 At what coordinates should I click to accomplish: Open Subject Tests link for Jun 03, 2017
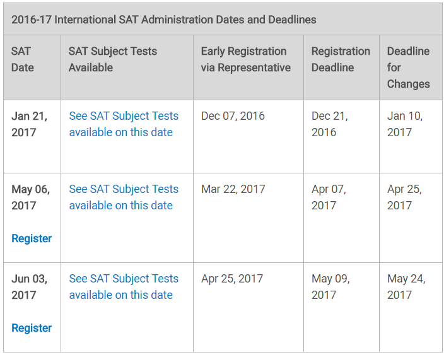[124, 287]
